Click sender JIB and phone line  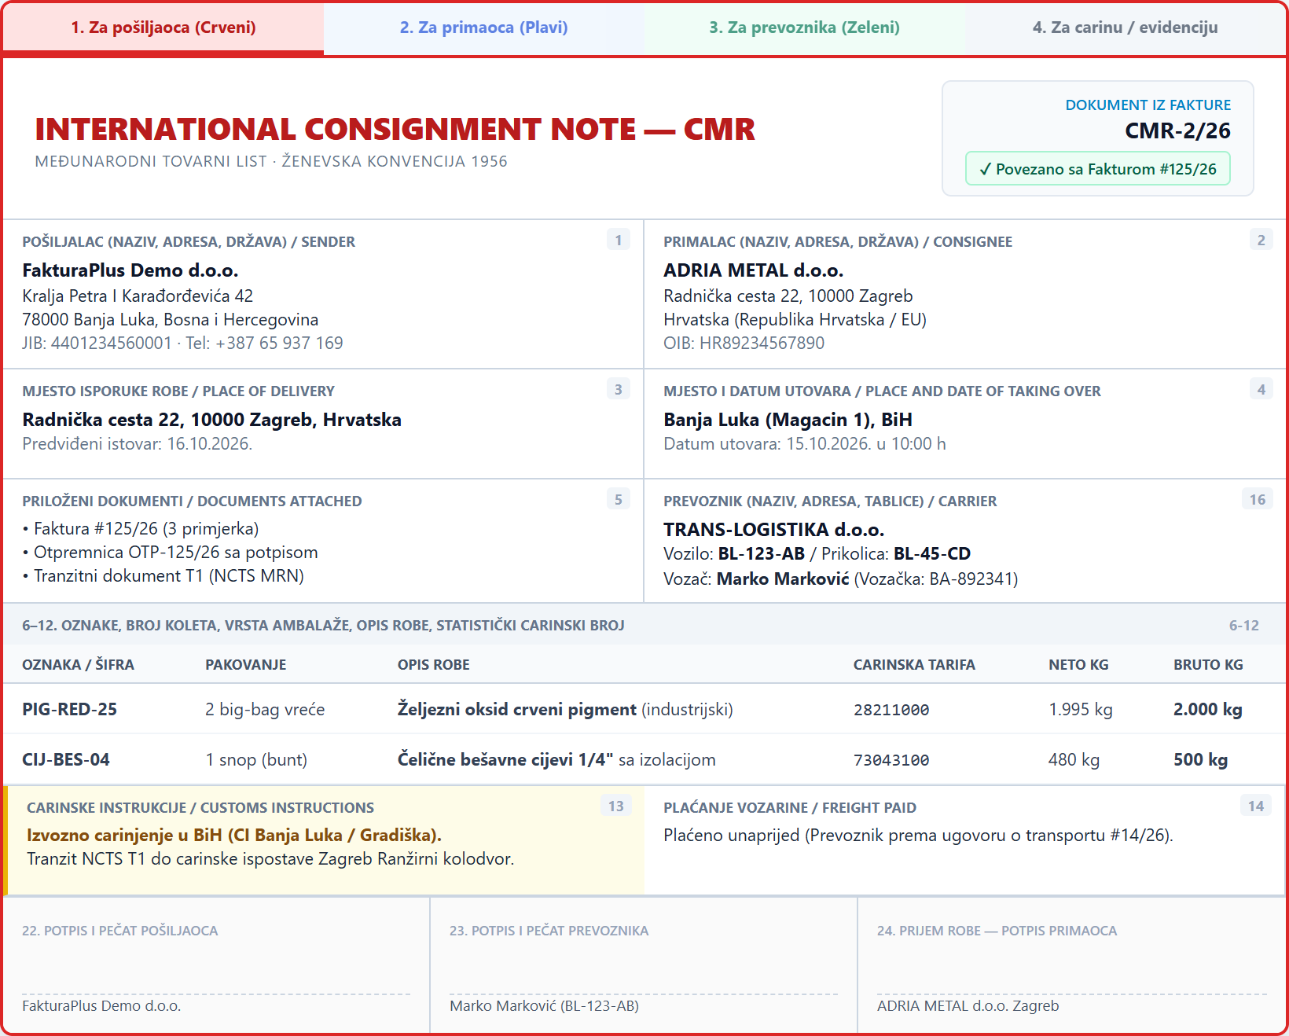182,343
